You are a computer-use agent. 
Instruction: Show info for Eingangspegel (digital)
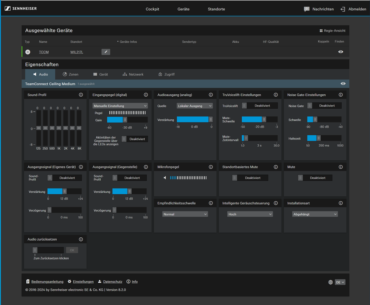(146, 95)
